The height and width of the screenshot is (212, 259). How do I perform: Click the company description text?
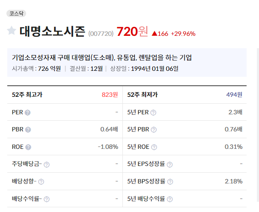101,58
